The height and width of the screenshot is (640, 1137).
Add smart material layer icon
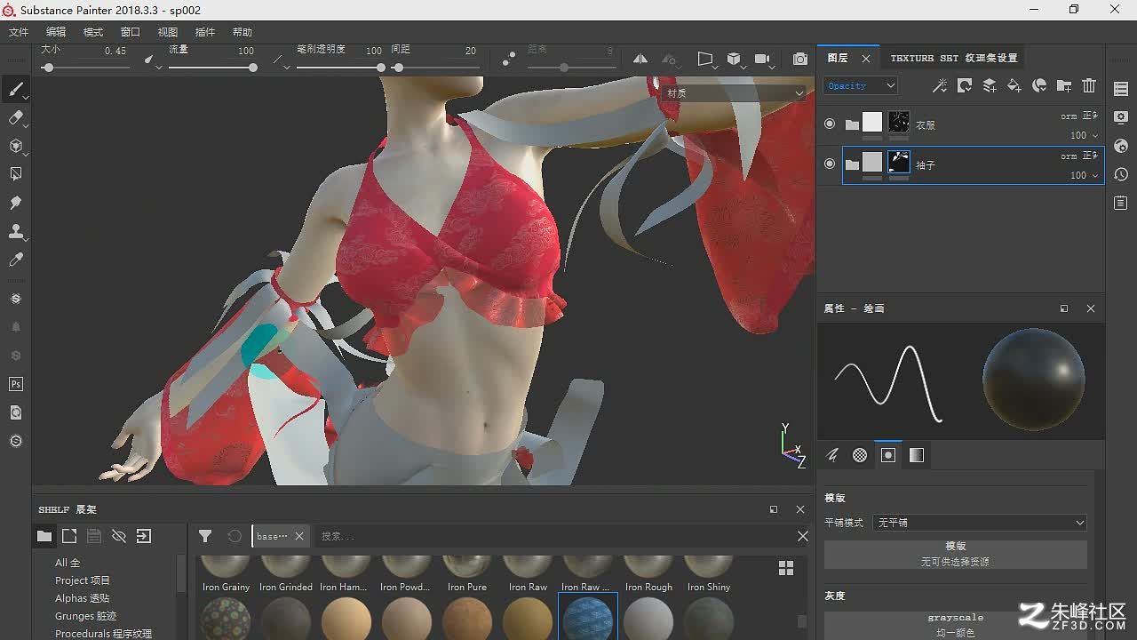click(x=1038, y=85)
